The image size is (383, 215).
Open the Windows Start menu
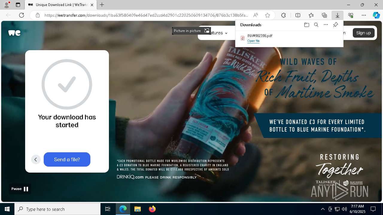tap(7, 209)
